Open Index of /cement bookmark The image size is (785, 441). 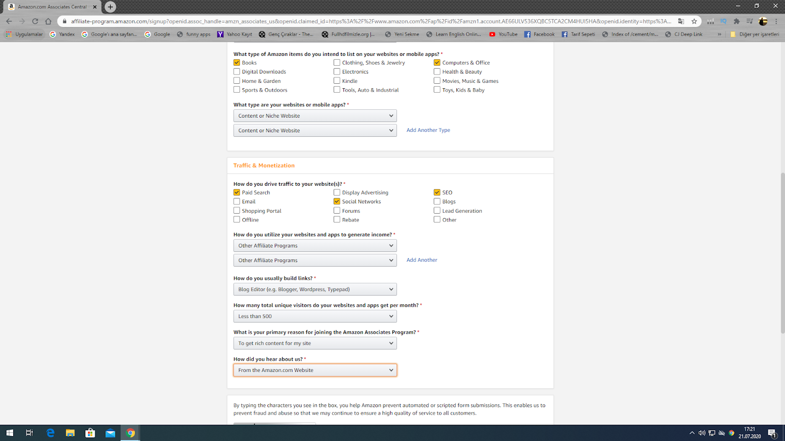pyautogui.click(x=630, y=34)
